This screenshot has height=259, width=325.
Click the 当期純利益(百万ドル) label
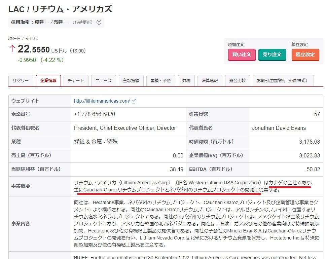click(x=36, y=169)
